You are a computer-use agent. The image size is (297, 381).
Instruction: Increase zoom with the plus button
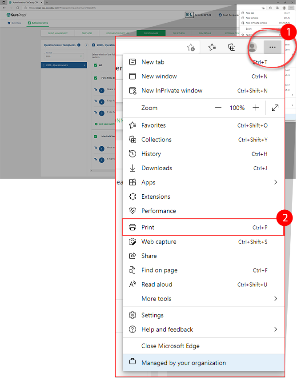coord(256,108)
